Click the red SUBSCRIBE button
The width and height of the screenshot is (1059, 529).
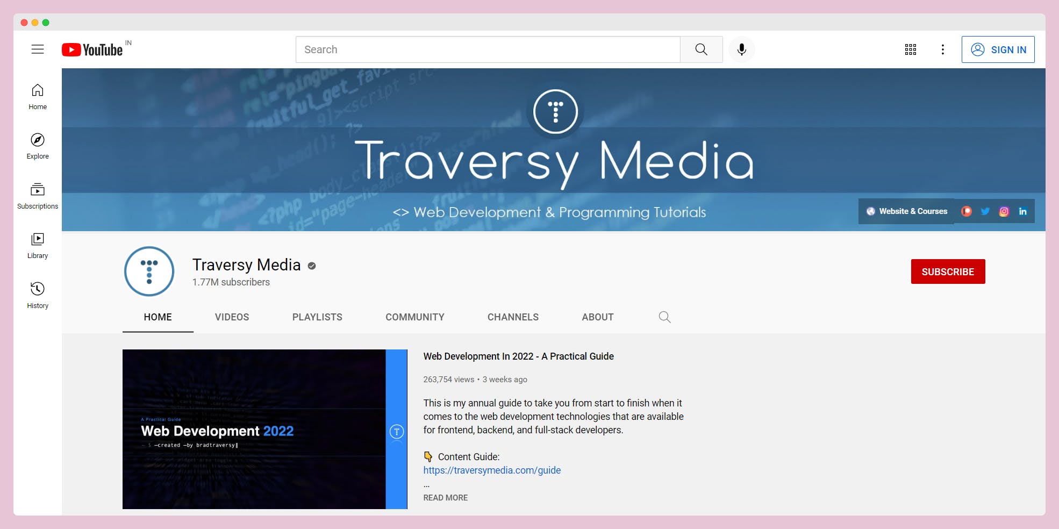948,271
